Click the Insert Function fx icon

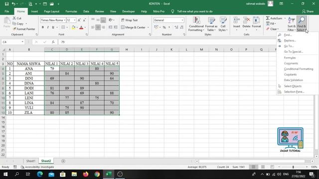point(53,42)
